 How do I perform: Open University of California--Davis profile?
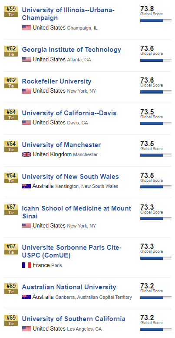(x=69, y=113)
